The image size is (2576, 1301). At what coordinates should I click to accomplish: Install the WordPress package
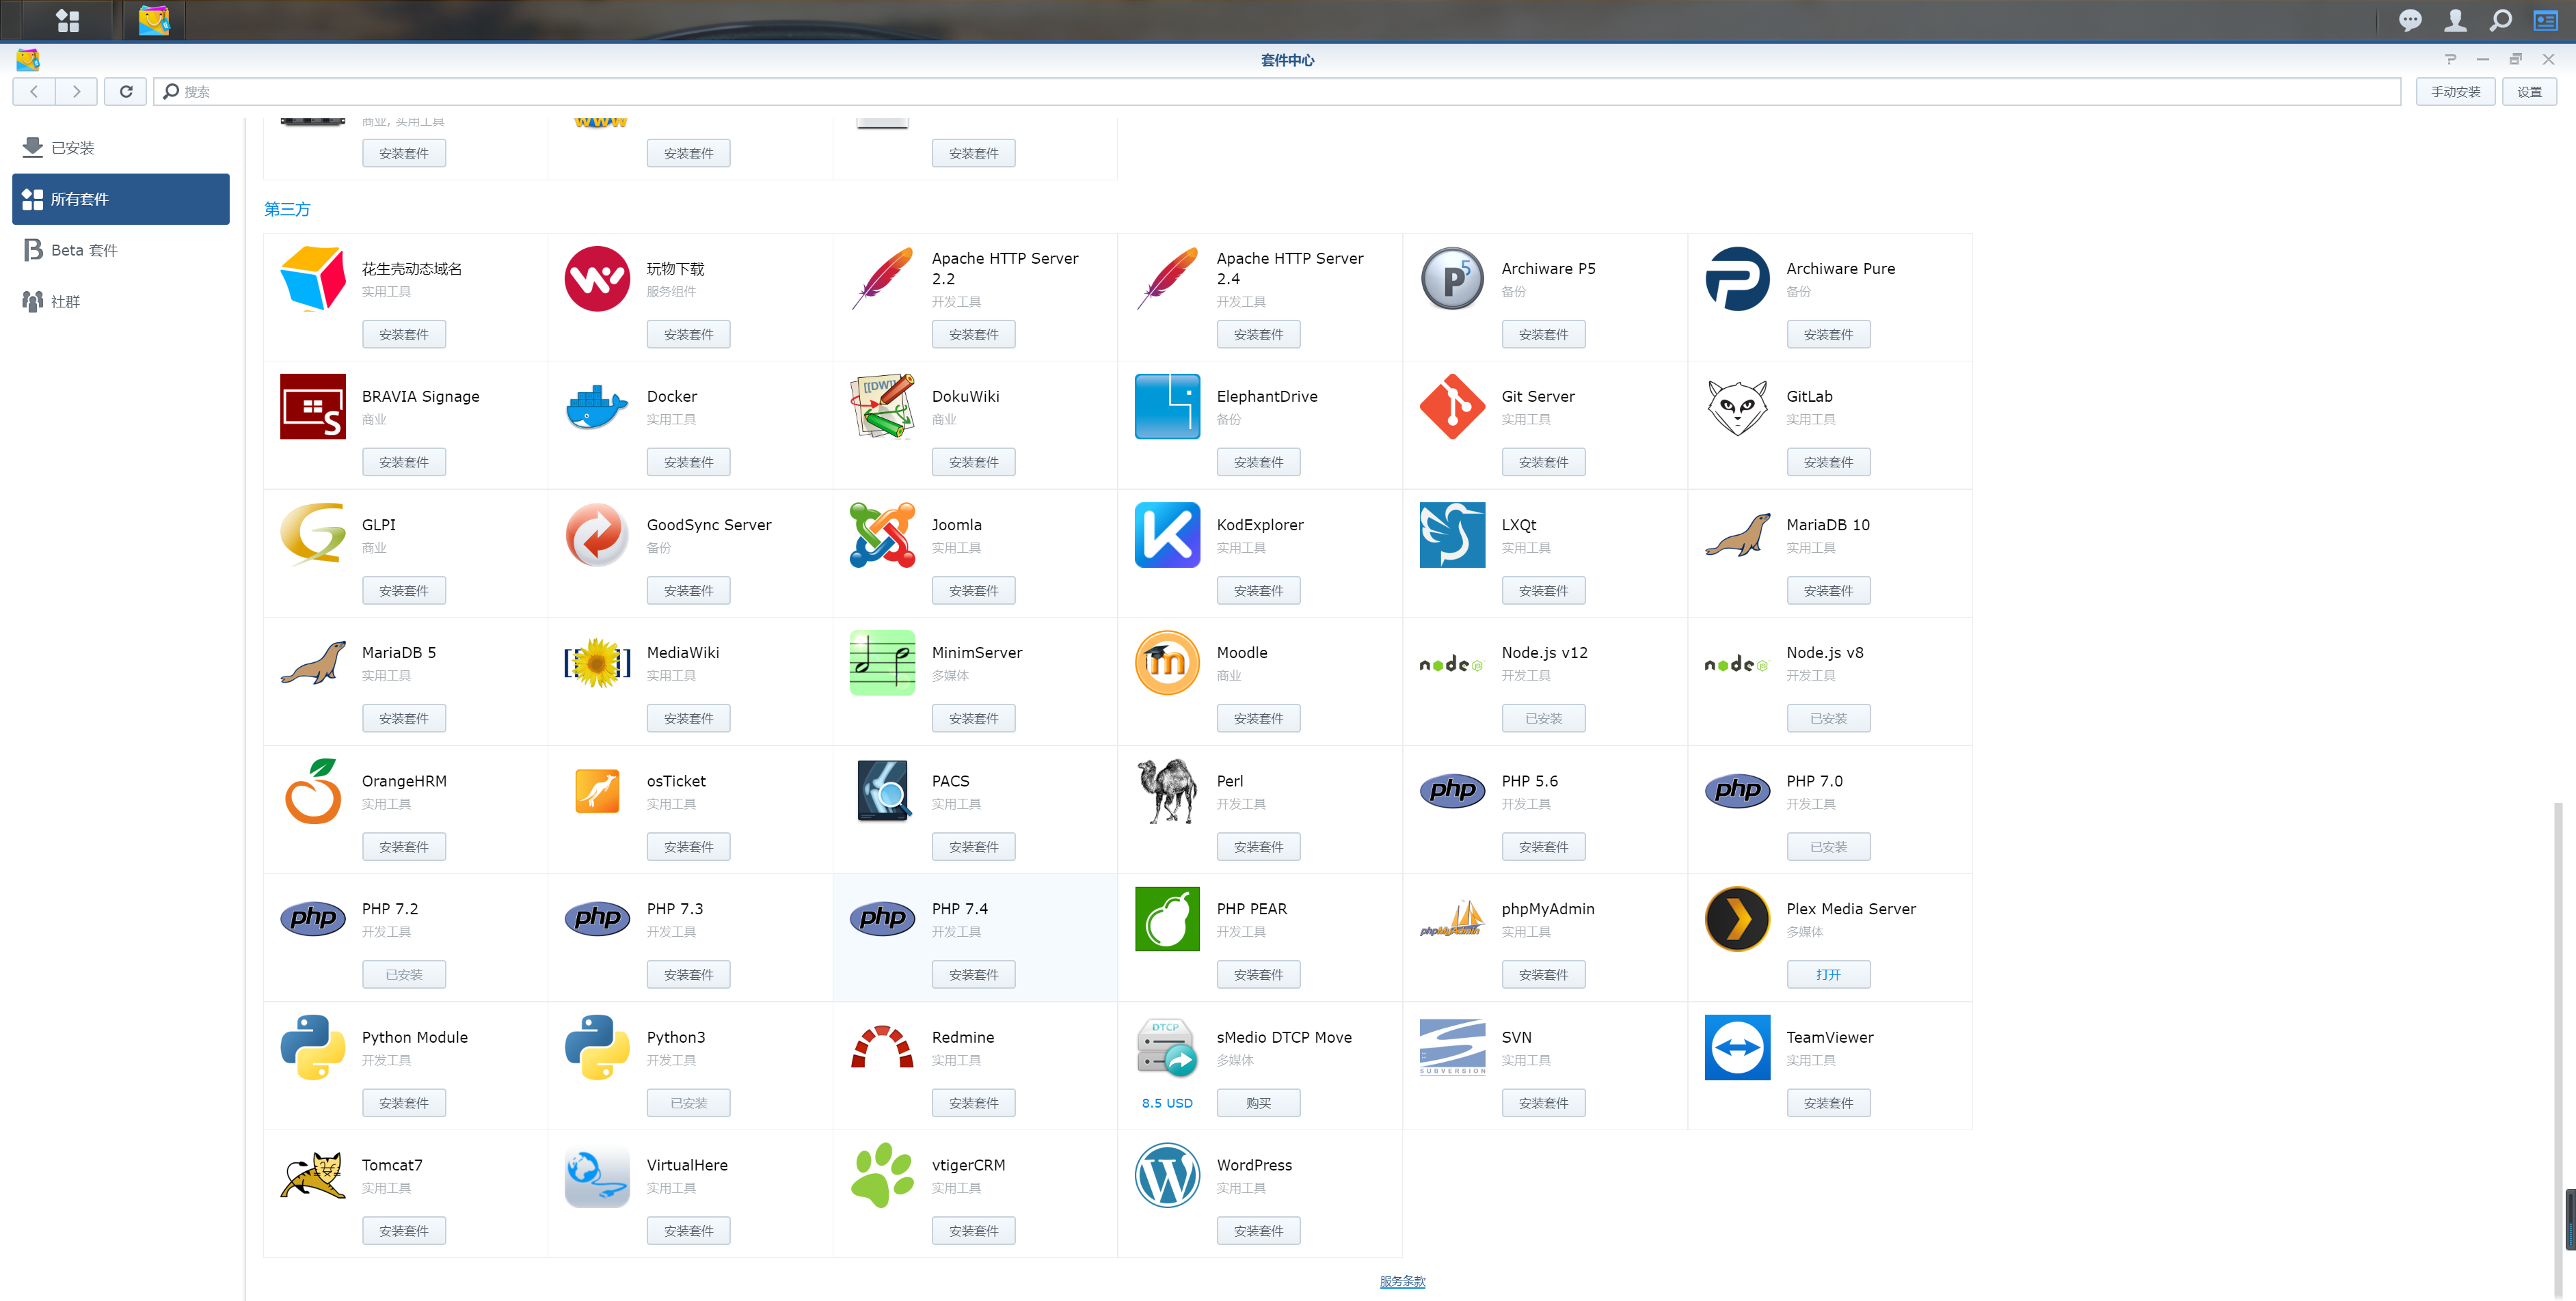(1258, 1230)
